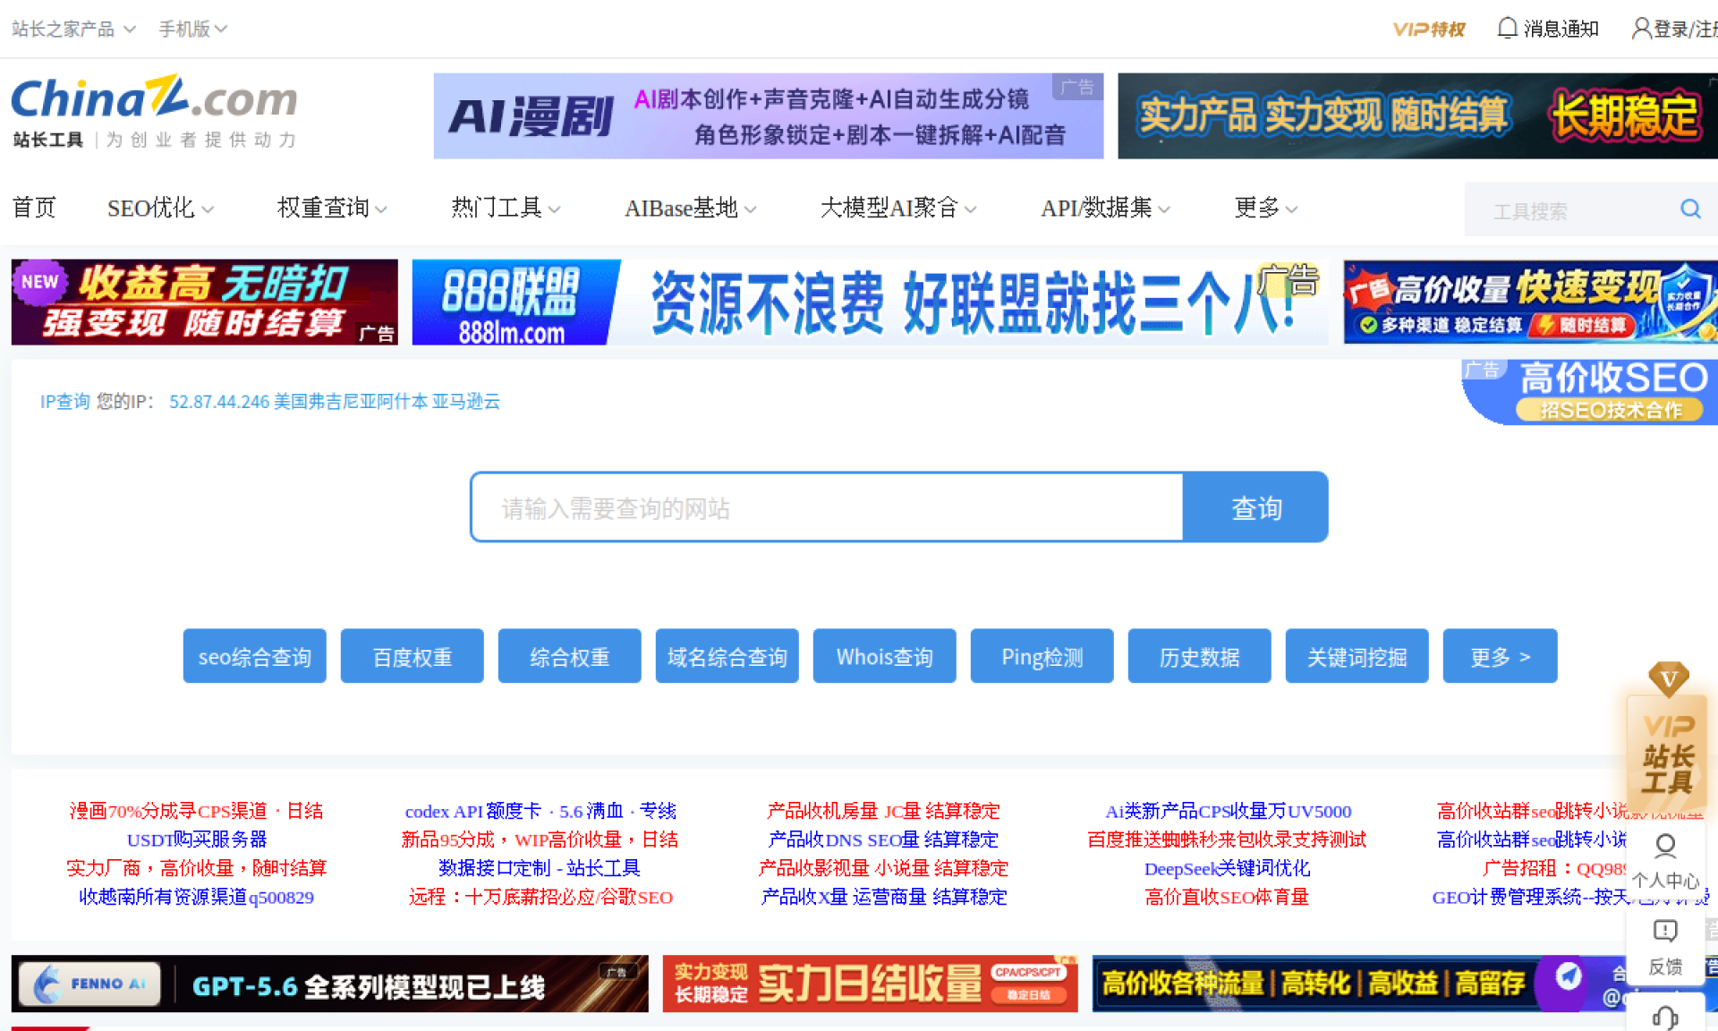Select the 域名综合查询 tab

click(x=727, y=657)
